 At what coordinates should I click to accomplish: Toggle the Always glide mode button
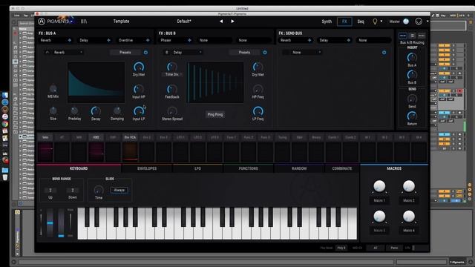click(119, 190)
